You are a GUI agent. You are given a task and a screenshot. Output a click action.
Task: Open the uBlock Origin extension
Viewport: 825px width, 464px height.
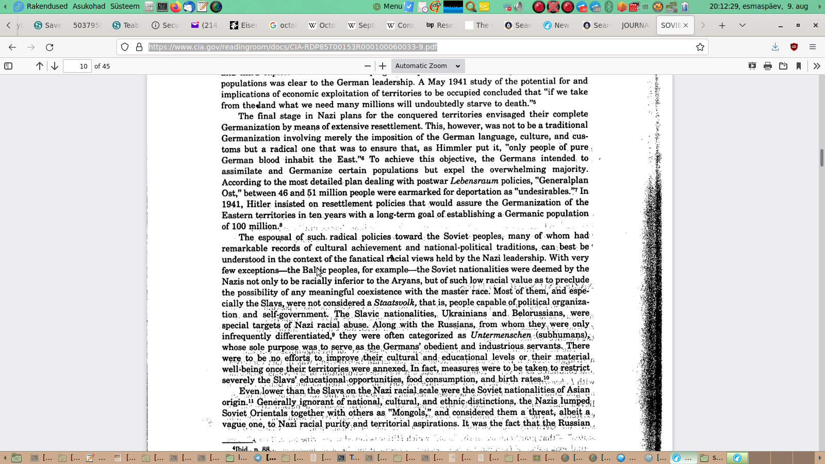[x=794, y=47]
